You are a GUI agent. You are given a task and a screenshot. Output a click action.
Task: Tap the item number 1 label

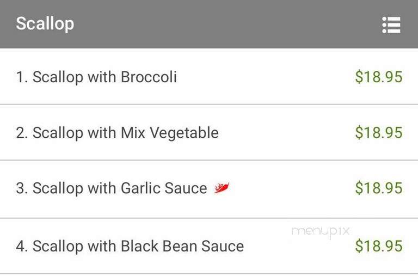22,77
